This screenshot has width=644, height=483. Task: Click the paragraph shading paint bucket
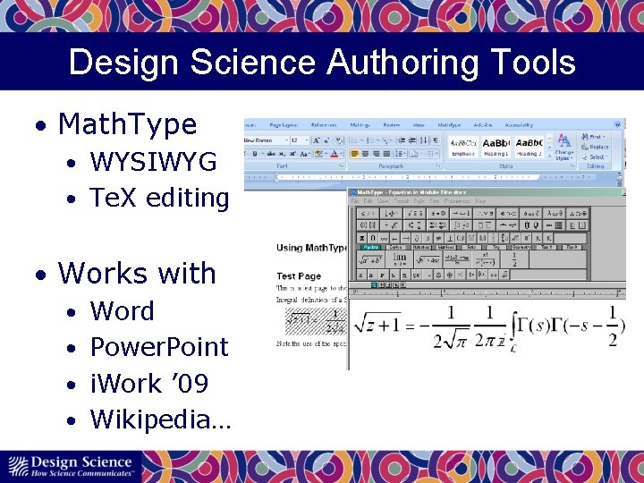pos(415,154)
